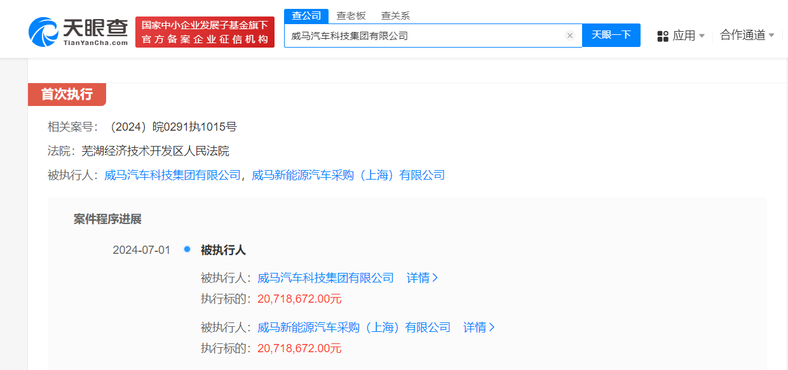This screenshot has height=370, width=788.
Task: Click 详情 next to 威马汽车科技集团有限公司
Action: tap(418, 278)
